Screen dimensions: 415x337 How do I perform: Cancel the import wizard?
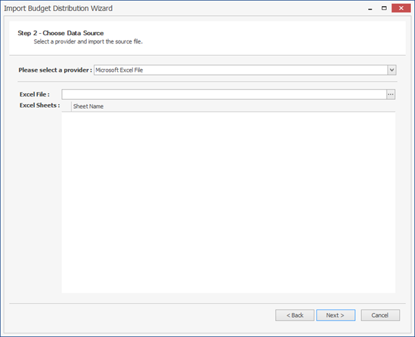tap(380, 316)
